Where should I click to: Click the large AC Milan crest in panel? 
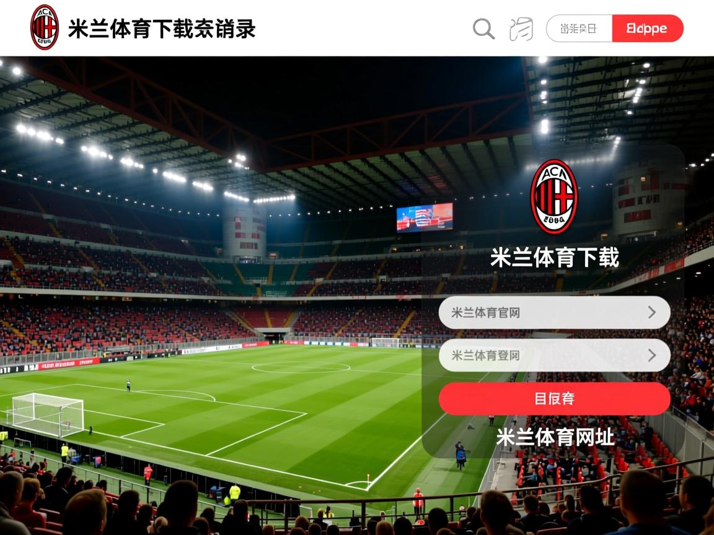click(553, 196)
